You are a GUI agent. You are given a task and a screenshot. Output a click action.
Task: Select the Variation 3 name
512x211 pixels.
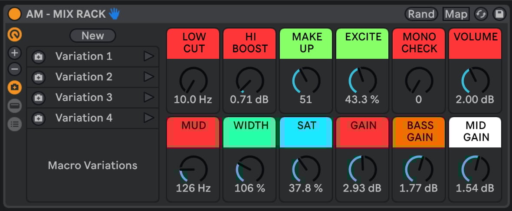click(84, 97)
